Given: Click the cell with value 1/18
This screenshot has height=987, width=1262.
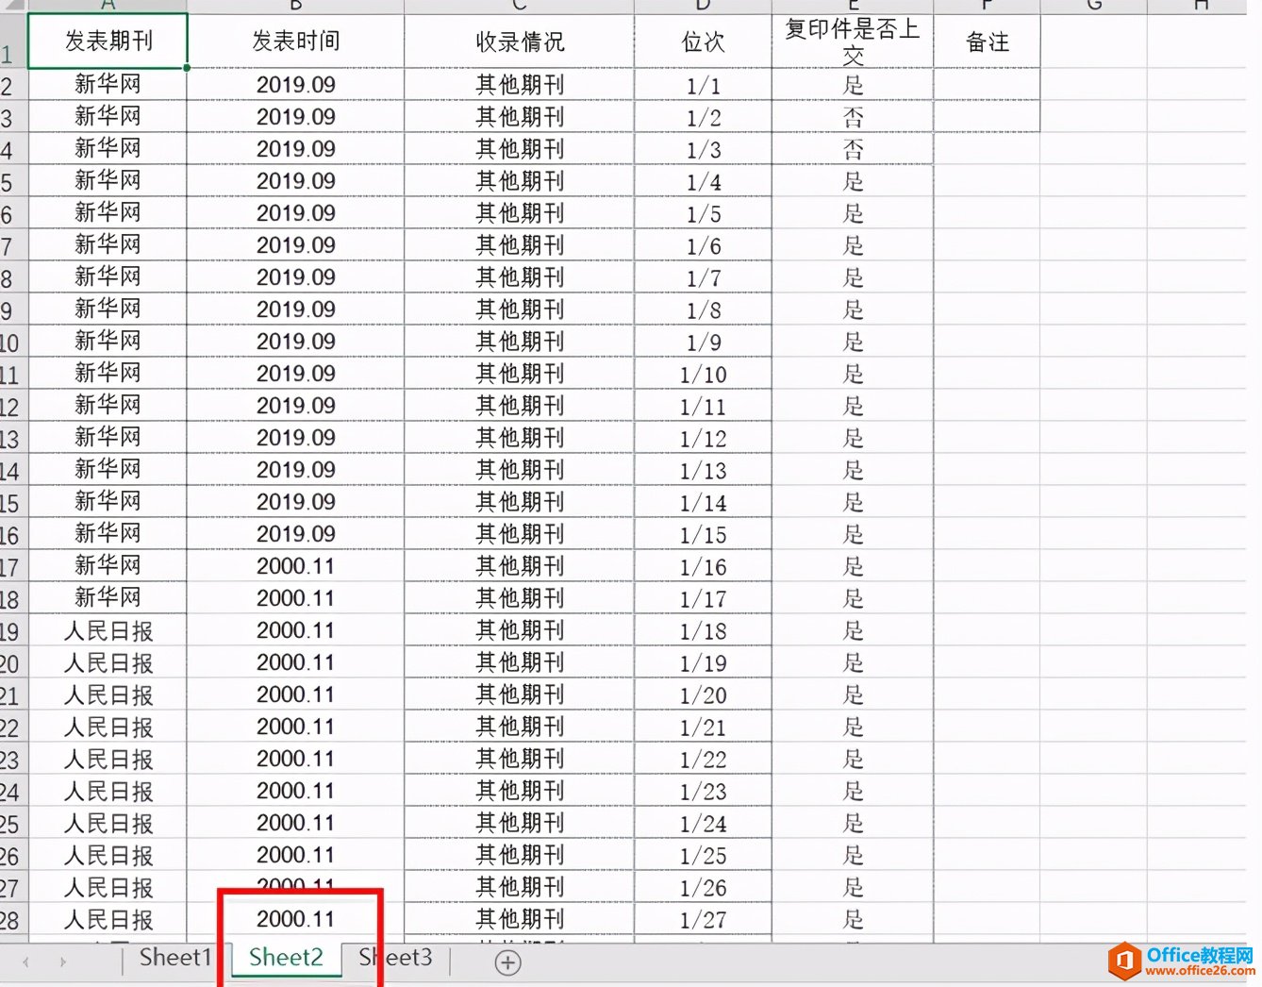Looking at the screenshot, I should click(x=703, y=630).
